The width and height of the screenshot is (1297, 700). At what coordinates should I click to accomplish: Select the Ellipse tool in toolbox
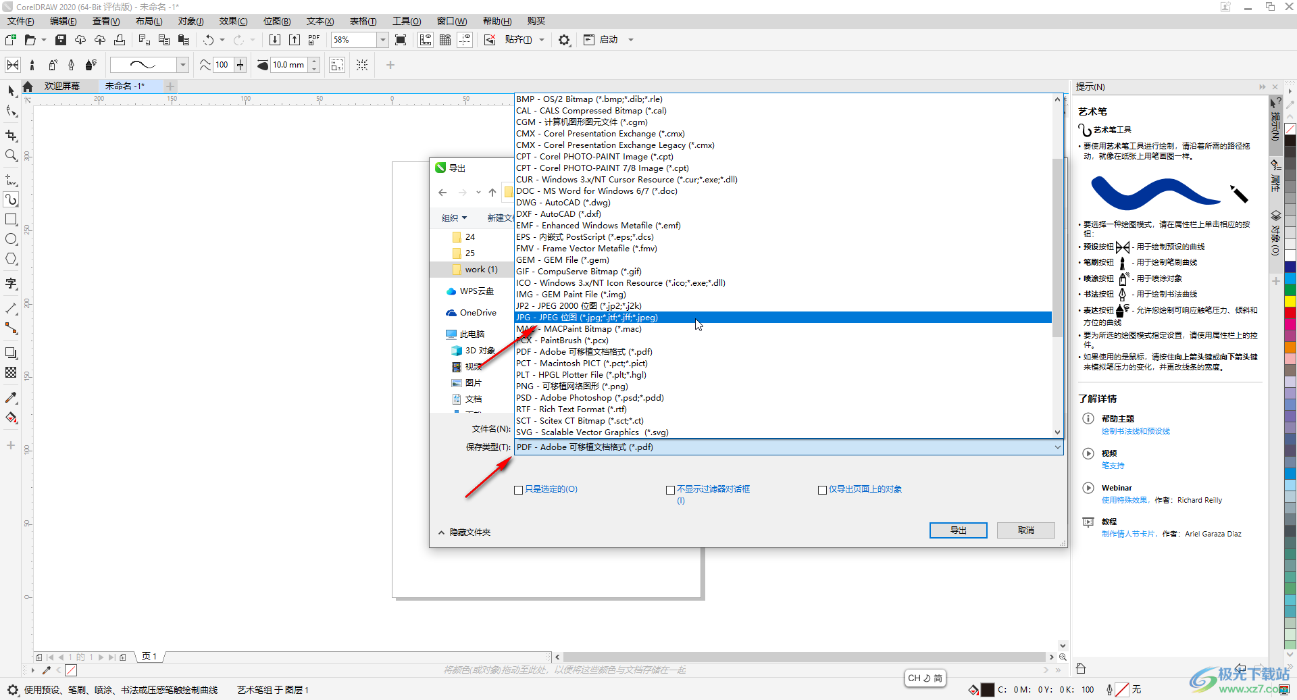(11, 239)
